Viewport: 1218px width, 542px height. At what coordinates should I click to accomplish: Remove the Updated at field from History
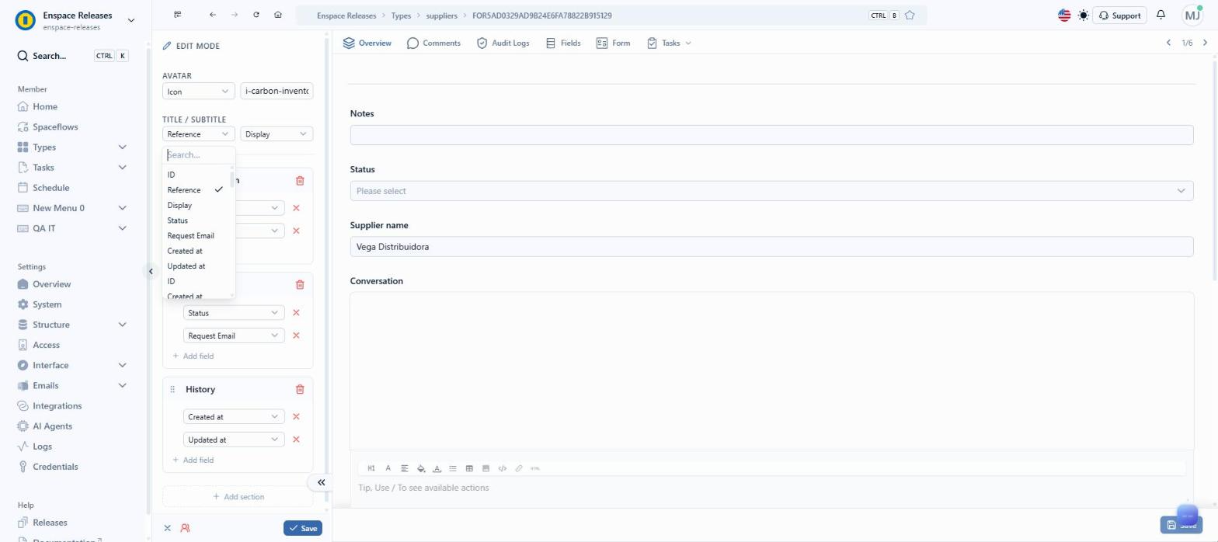(296, 440)
